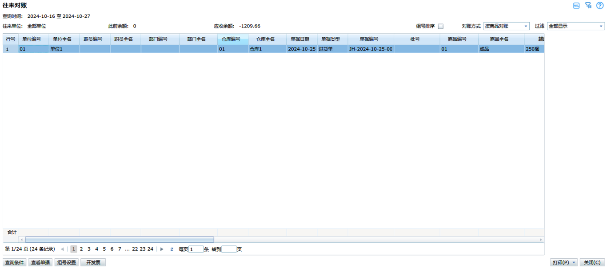Click the horizontal scrollbar thumb
The width and height of the screenshot is (607, 268).
tap(119, 240)
